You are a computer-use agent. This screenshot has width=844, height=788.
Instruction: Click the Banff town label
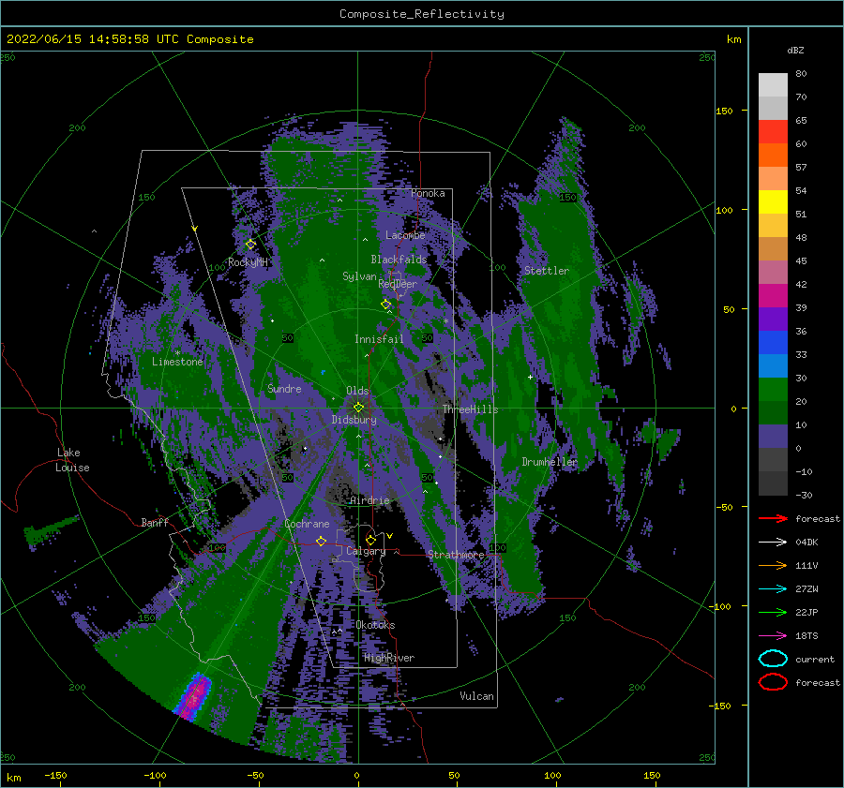coord(155,522)
